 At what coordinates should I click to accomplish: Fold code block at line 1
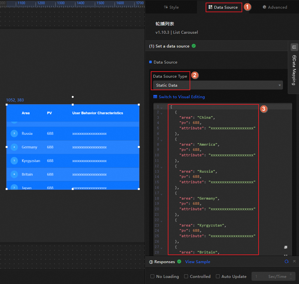point(161,108)
